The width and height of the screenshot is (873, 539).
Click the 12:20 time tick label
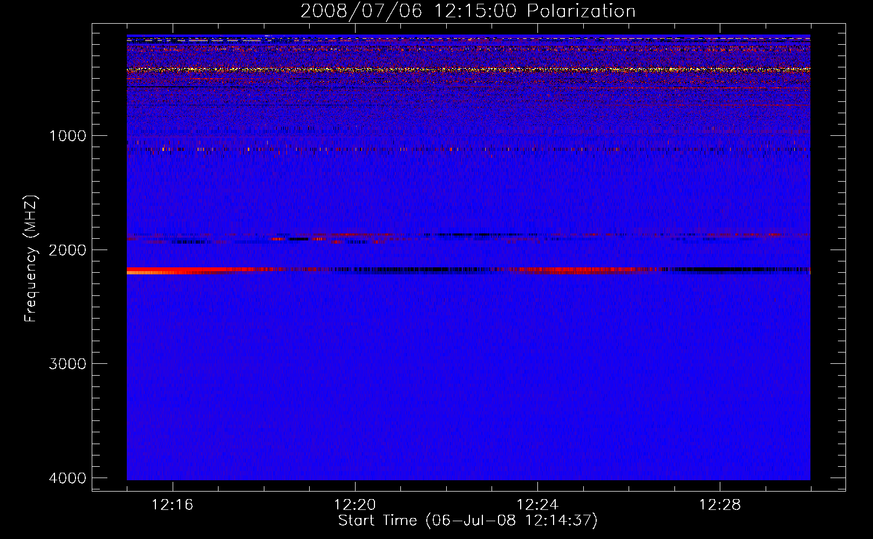tap(355, 505)
